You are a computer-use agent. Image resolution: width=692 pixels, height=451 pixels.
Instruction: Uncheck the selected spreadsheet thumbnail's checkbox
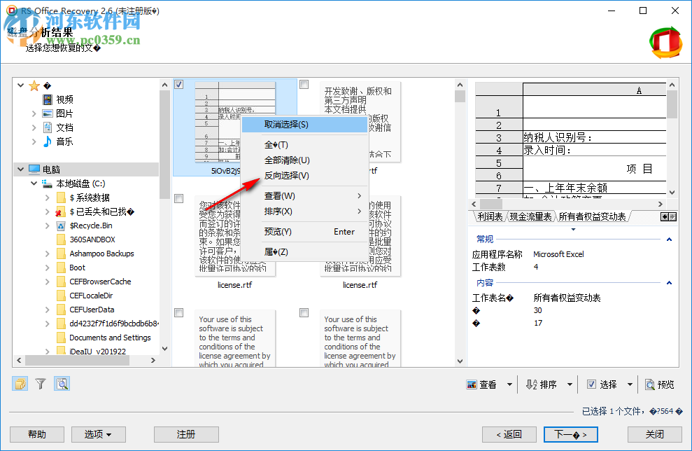point(179,83)
